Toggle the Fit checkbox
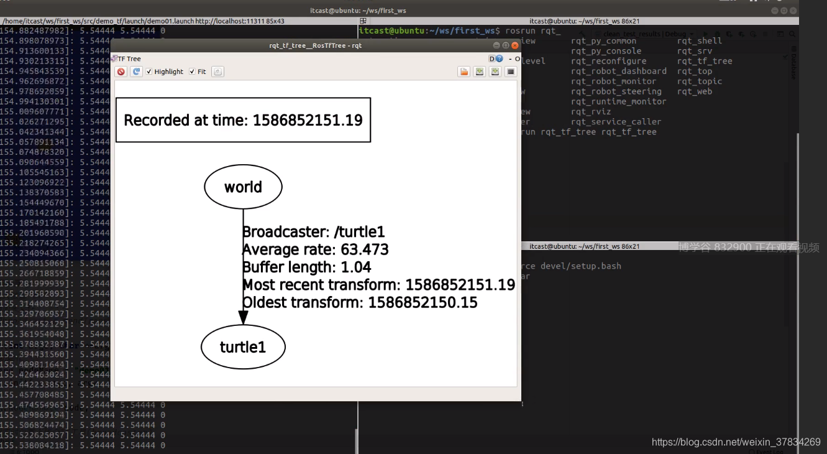 192,72
